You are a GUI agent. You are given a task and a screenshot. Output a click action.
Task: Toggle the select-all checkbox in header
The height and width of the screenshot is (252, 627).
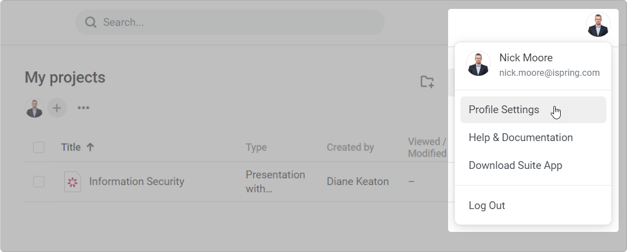[39, 148]
